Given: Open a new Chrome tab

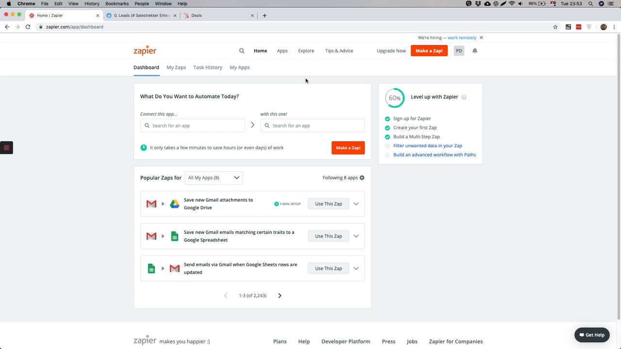Looking at the screenshot, I should click(x=264, y=15).
